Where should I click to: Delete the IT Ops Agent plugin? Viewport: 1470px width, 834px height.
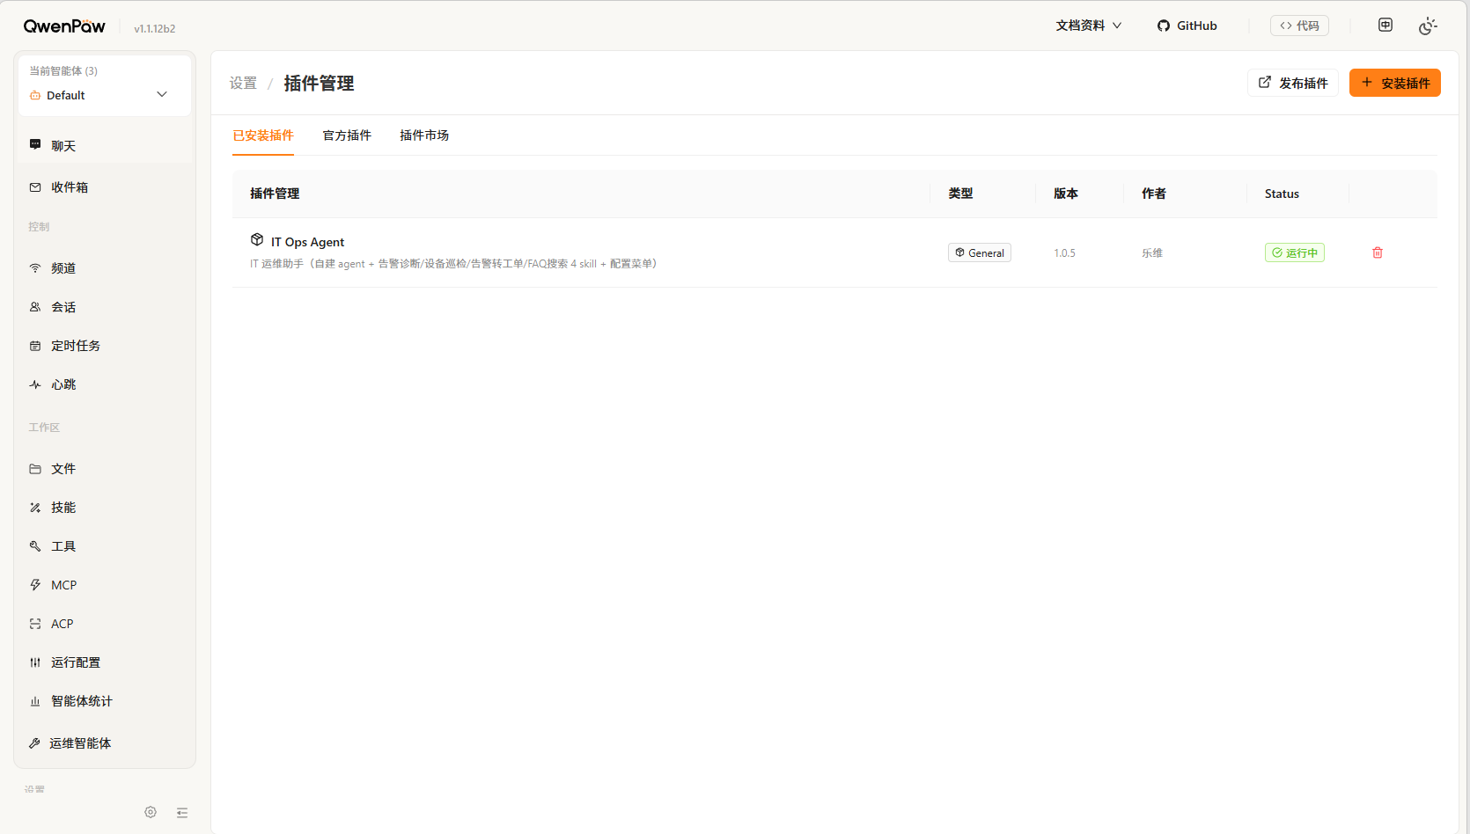point(1378,252)
